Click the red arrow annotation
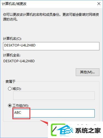Image resolution: width=103 pixels, height=138 pixels. 44,123
